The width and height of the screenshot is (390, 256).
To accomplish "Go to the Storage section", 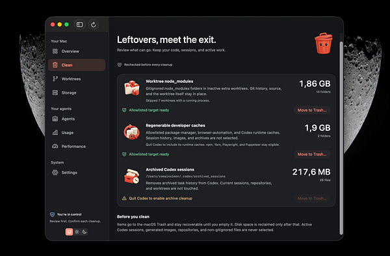I will [x=77, y=92].
